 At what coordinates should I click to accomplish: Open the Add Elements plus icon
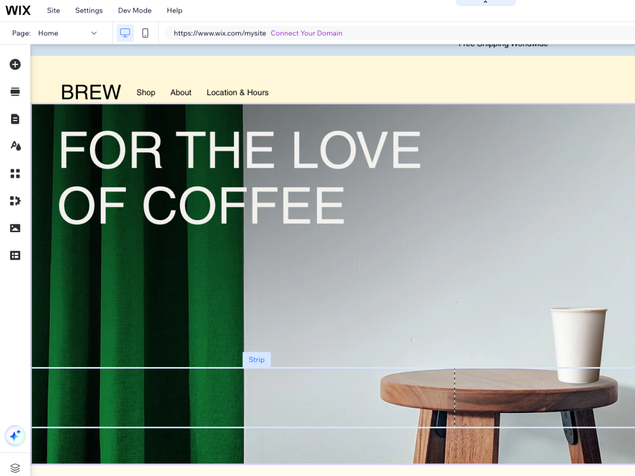tap(15, 65)
